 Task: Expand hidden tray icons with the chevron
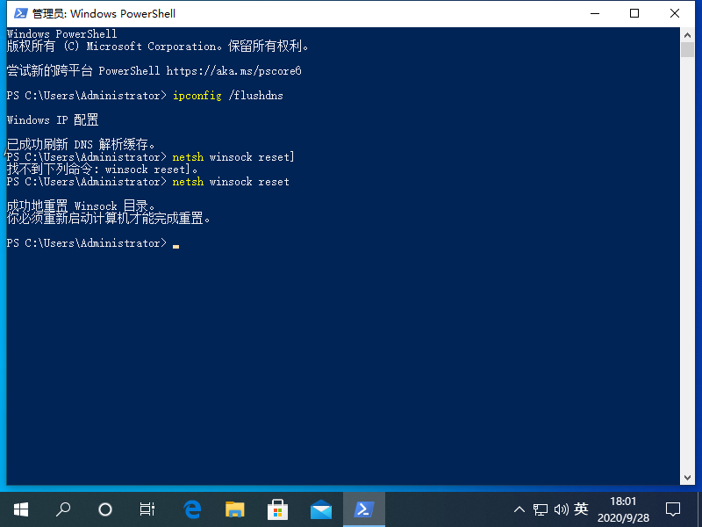[519, 509]
